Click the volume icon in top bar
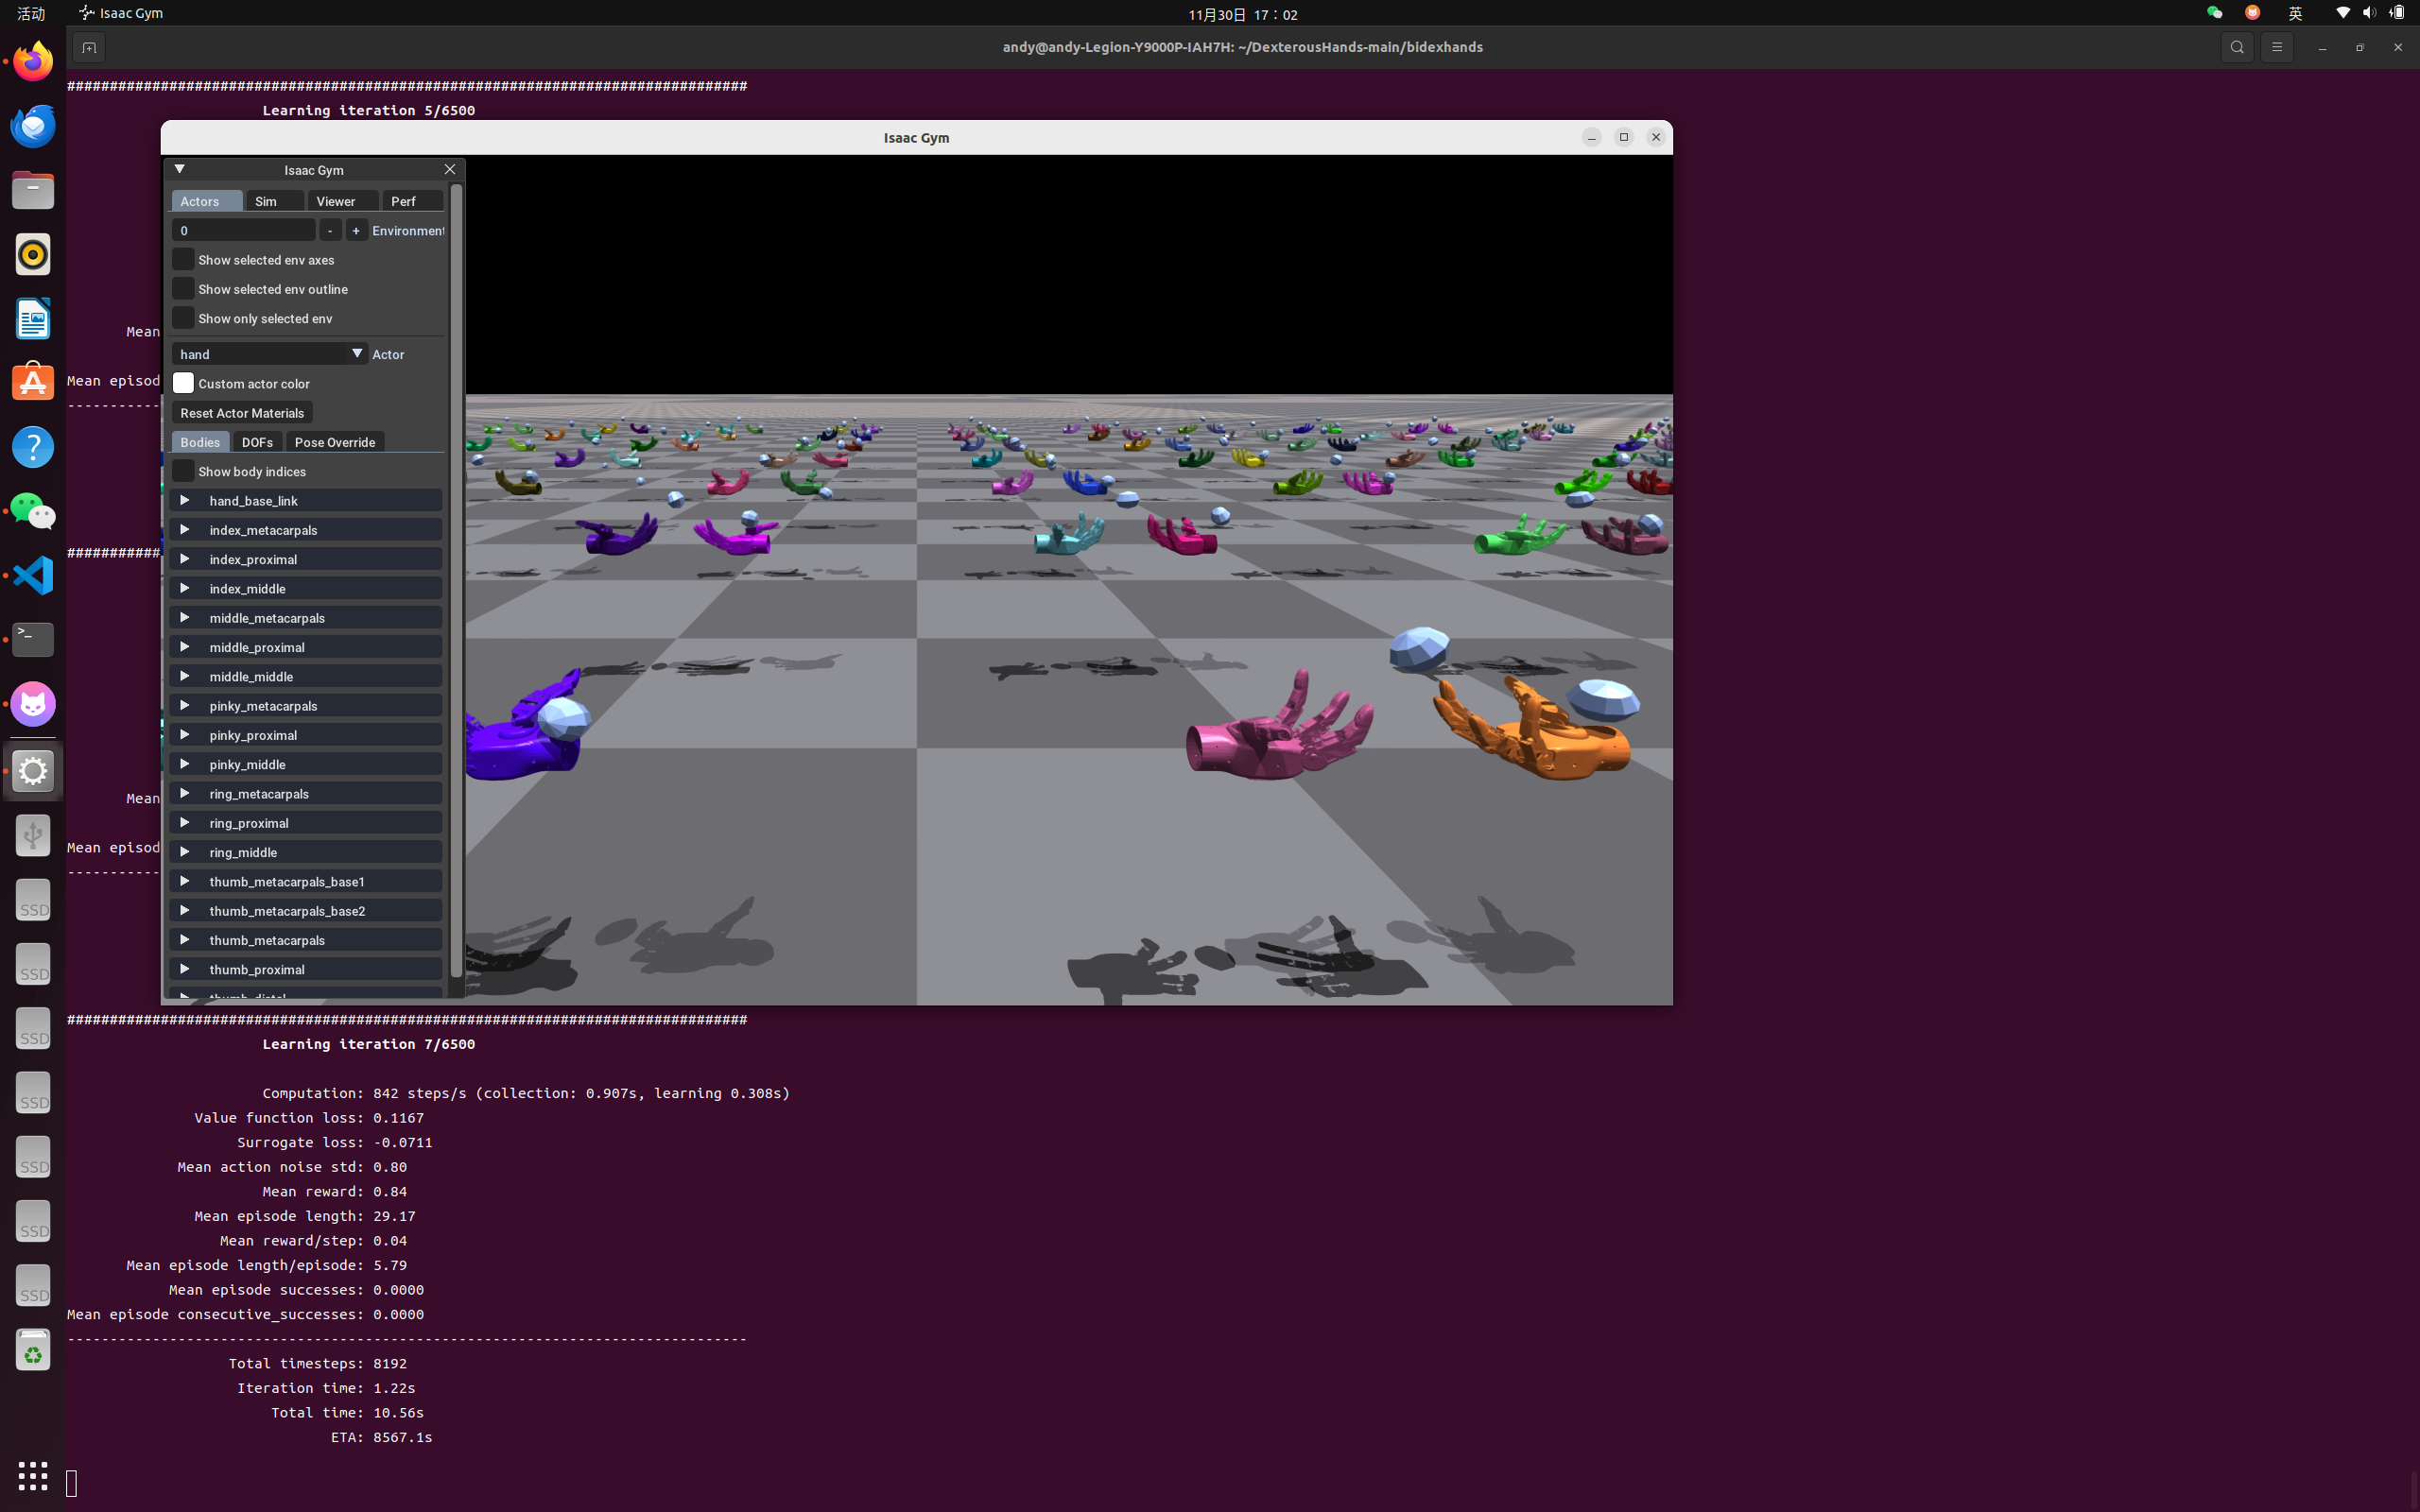Screen dimensions: 2420x1512 [x=2369, y=13]
